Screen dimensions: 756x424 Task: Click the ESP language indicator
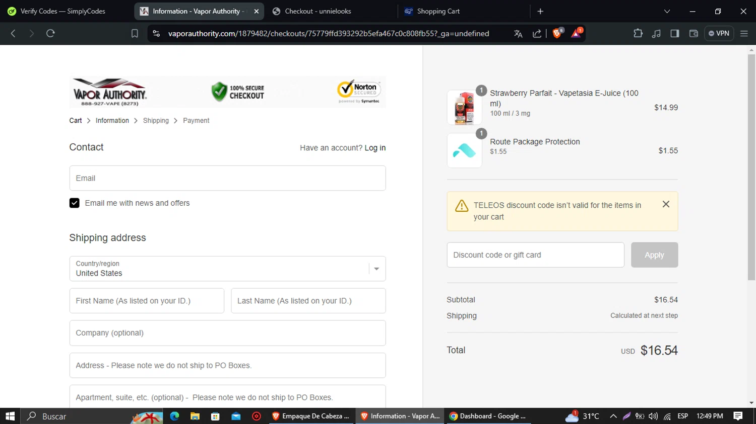[683, 416]
